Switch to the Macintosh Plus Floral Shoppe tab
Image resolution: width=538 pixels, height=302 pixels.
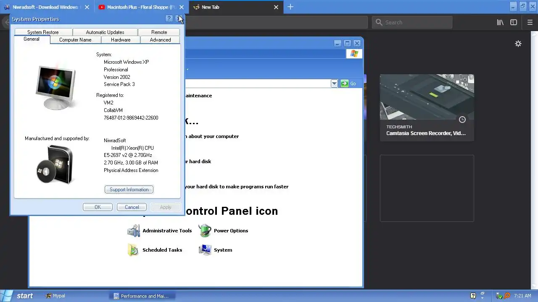click(141, 7)
